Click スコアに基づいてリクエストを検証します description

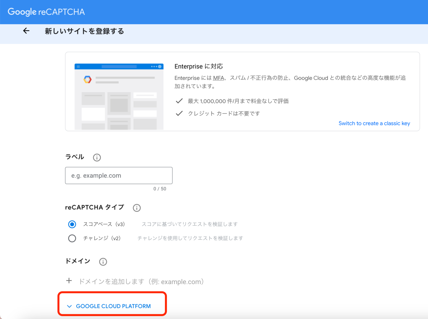[190, 224]
